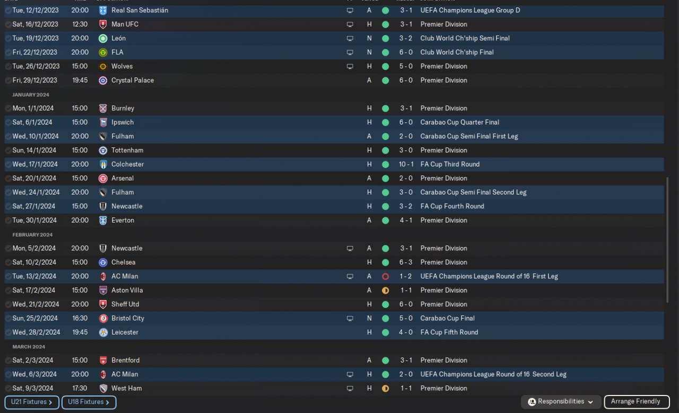This screenshot has width=679, height=413.
Task: Open the U18 Fixtures page
Action: pos(89,402)
